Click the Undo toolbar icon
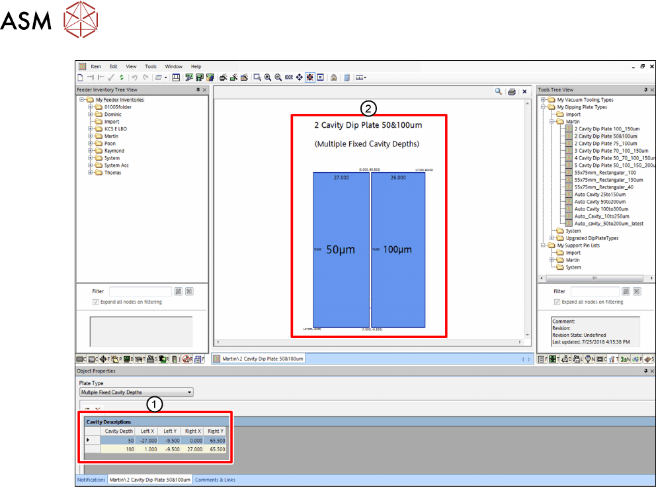 tap(134, 77)
